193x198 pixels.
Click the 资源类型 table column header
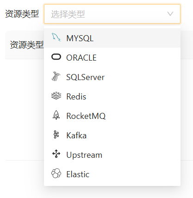[27, 45]
